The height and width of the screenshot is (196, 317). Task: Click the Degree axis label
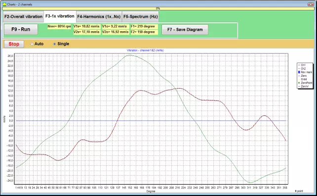(x=151, y=191)
